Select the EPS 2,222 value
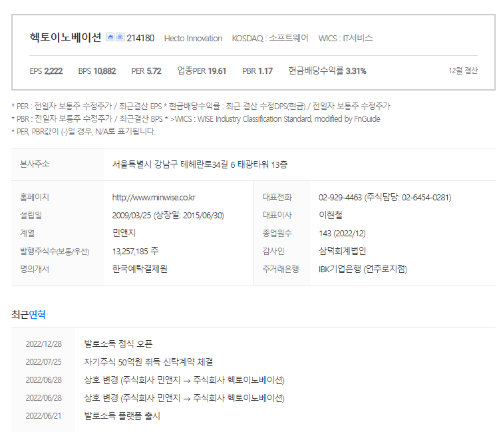This screenshot has height=432, width=501. (x=46, y=71)
